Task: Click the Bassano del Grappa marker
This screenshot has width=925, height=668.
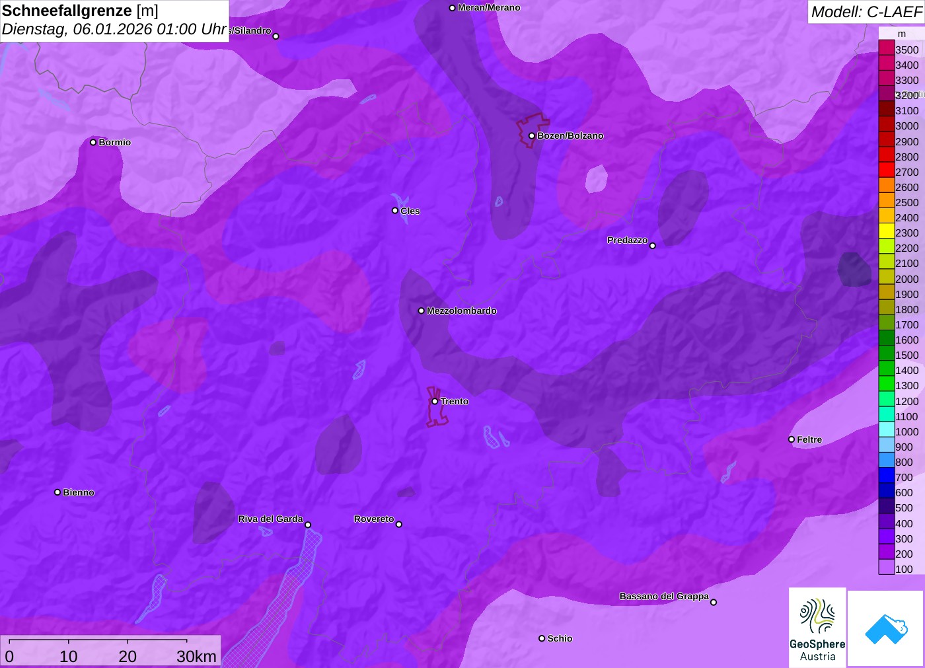Action: click(x=714, y=602)
